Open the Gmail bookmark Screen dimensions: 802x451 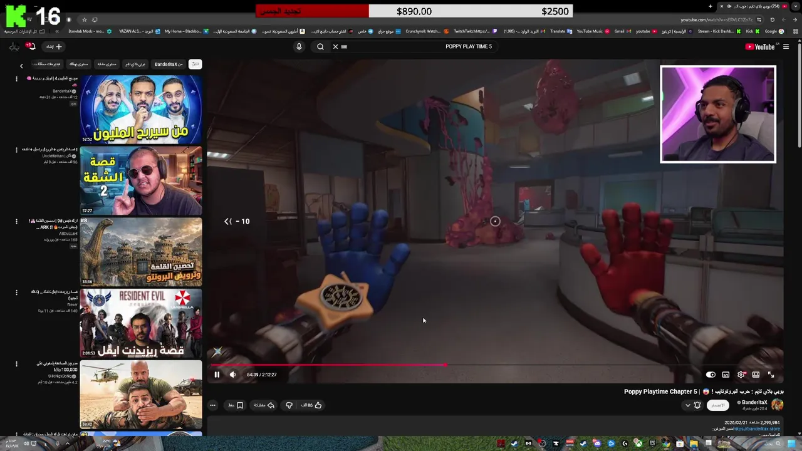click(622, 31)
